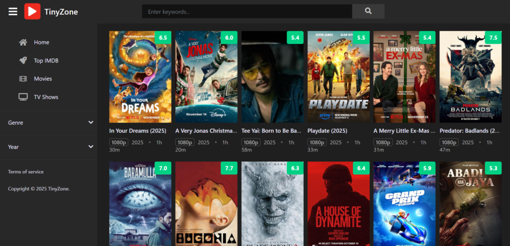
Task: Click title Playdate (2025)
Action: [x=328, y=131]
